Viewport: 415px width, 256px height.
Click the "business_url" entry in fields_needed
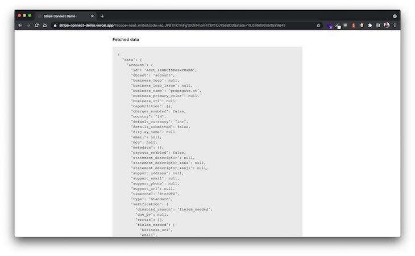156,230
